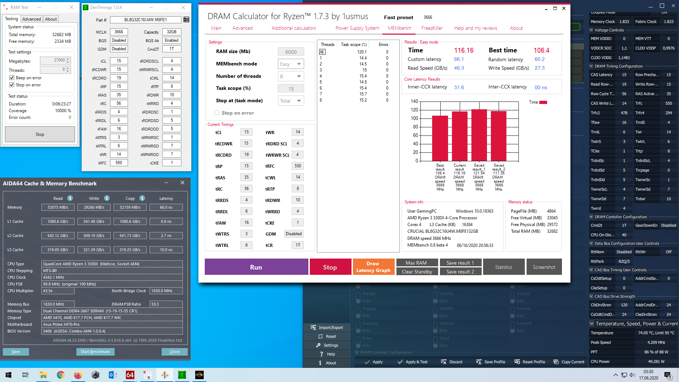Change Number of threads dropdown
Image resolution: width=679 pixels, height=382 pixels.
(x=291, y=76)
